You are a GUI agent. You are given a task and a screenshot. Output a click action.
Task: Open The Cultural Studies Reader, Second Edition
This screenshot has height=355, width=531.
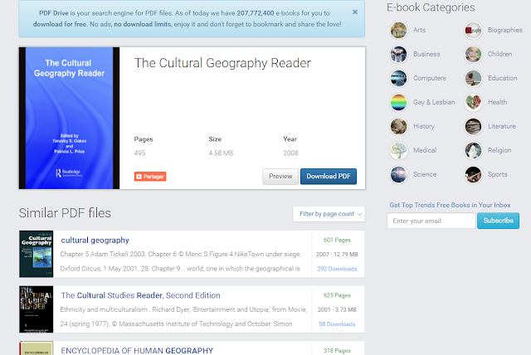140,295
